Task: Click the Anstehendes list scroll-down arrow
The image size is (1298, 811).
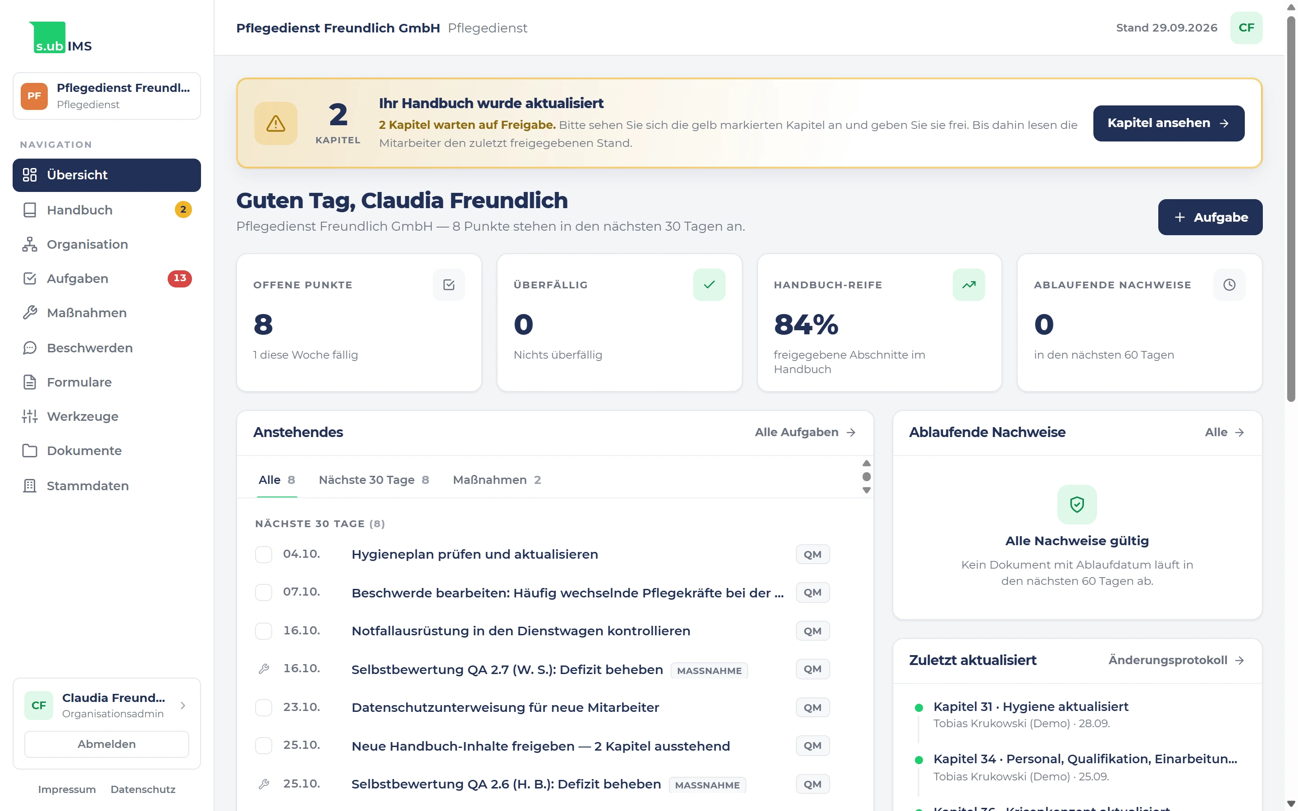Action: (x=866, y=490)
